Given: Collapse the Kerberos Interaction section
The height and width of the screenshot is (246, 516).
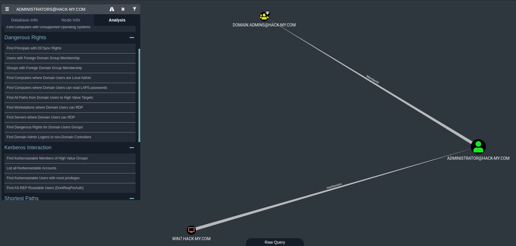Looking at the screenshot, I should [x=132, y=148].
